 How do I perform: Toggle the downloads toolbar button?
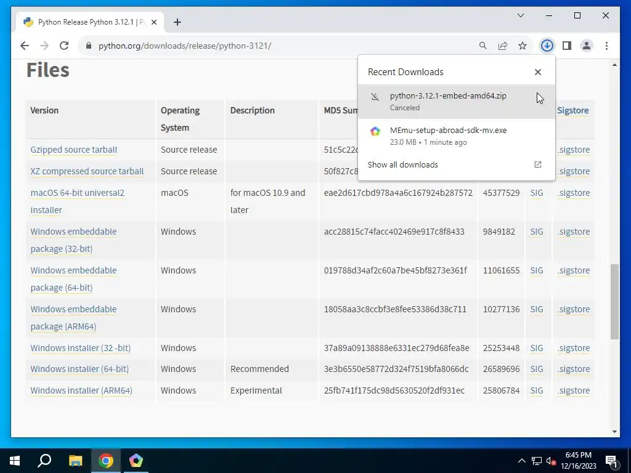point(547,46)
